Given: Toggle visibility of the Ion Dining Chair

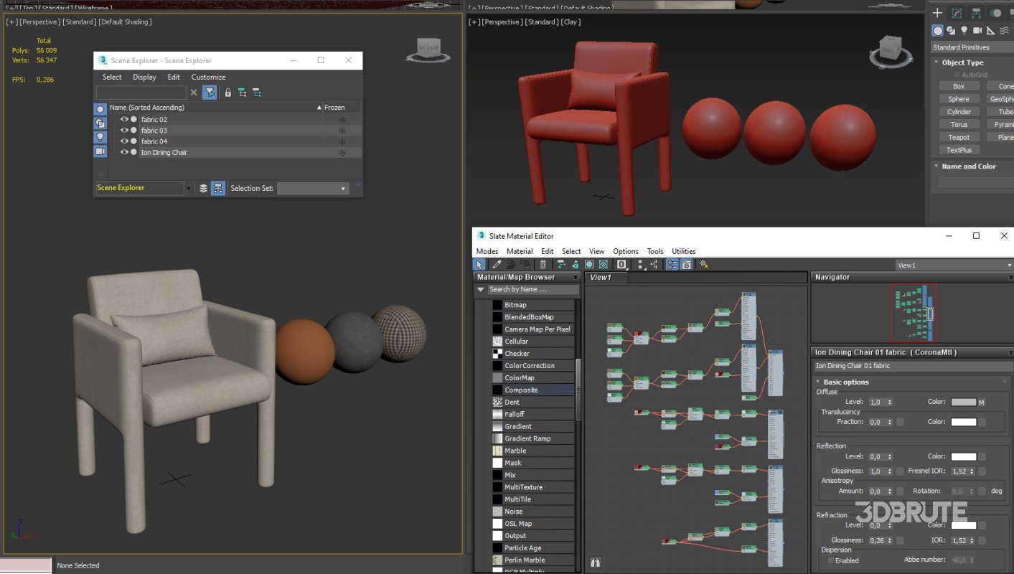Looking at the screenshot, I should point(124,151).
